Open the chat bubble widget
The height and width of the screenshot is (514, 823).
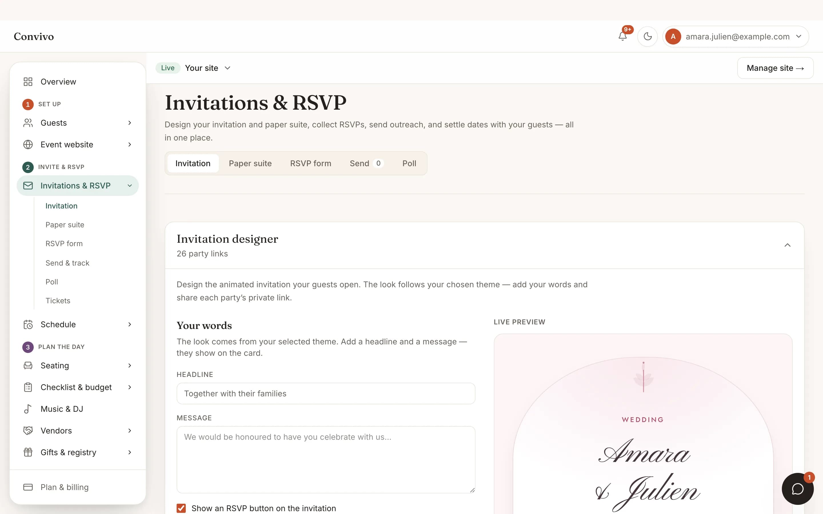(798, 489)
